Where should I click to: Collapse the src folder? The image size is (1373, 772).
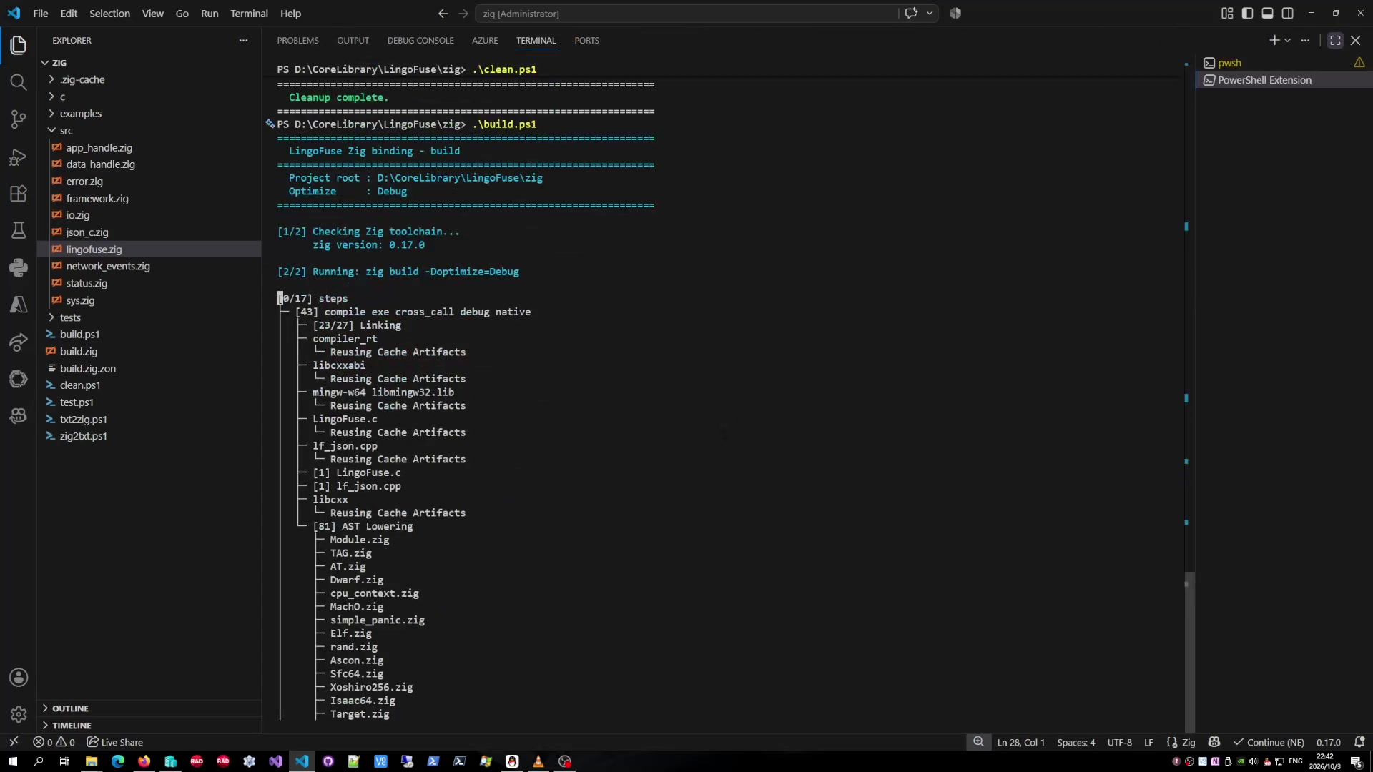click(x=66, y=131)
